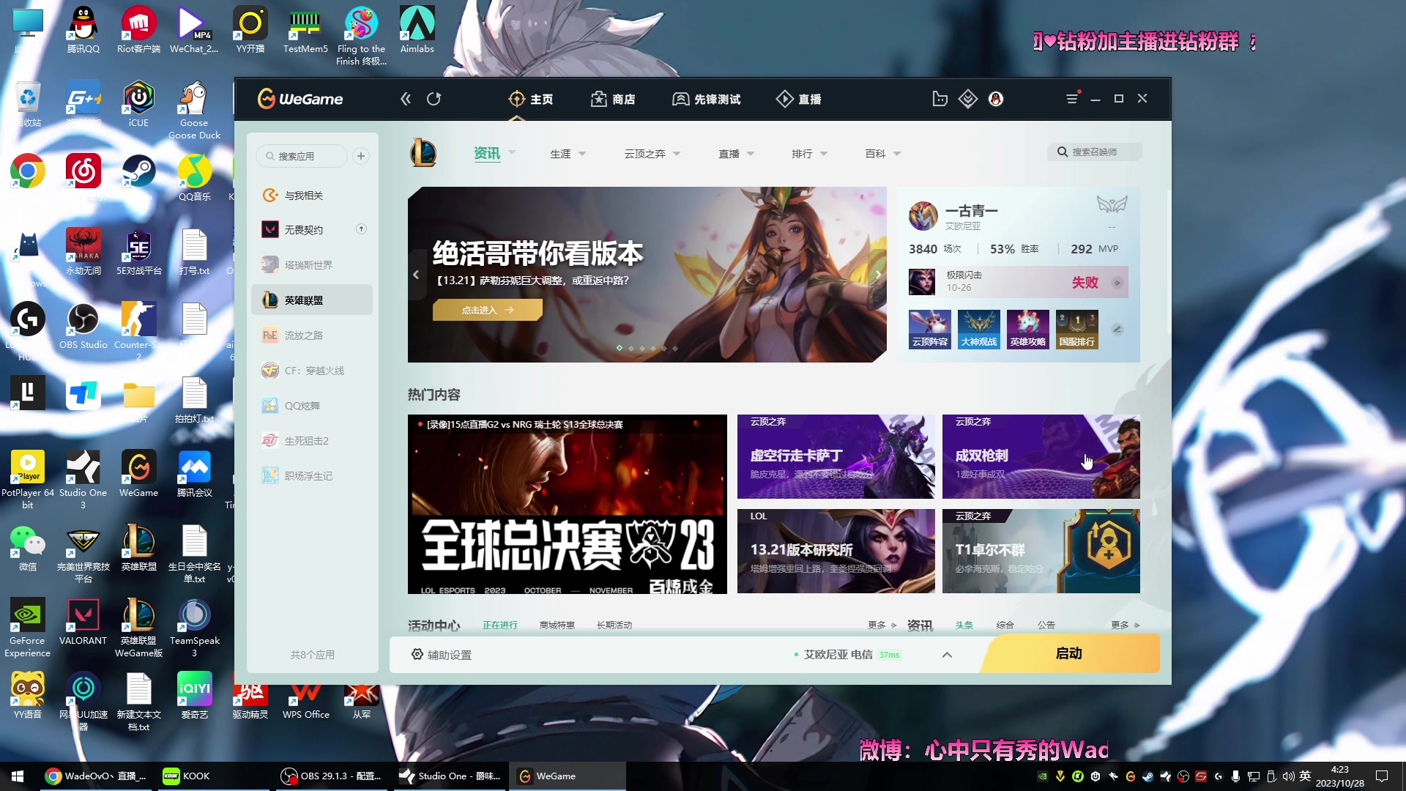1406x791 pixels.
Task: Expand the 云顶之弈 dropdown menu
Action: (x=677, y=154)
